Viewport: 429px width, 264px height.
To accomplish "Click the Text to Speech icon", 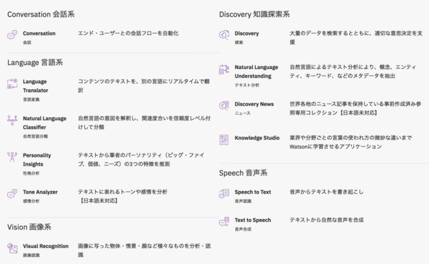I will (224, 222).
